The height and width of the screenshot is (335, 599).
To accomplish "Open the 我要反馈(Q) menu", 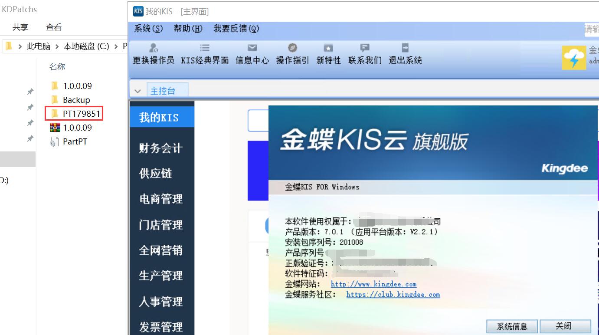I will (236, 29).
